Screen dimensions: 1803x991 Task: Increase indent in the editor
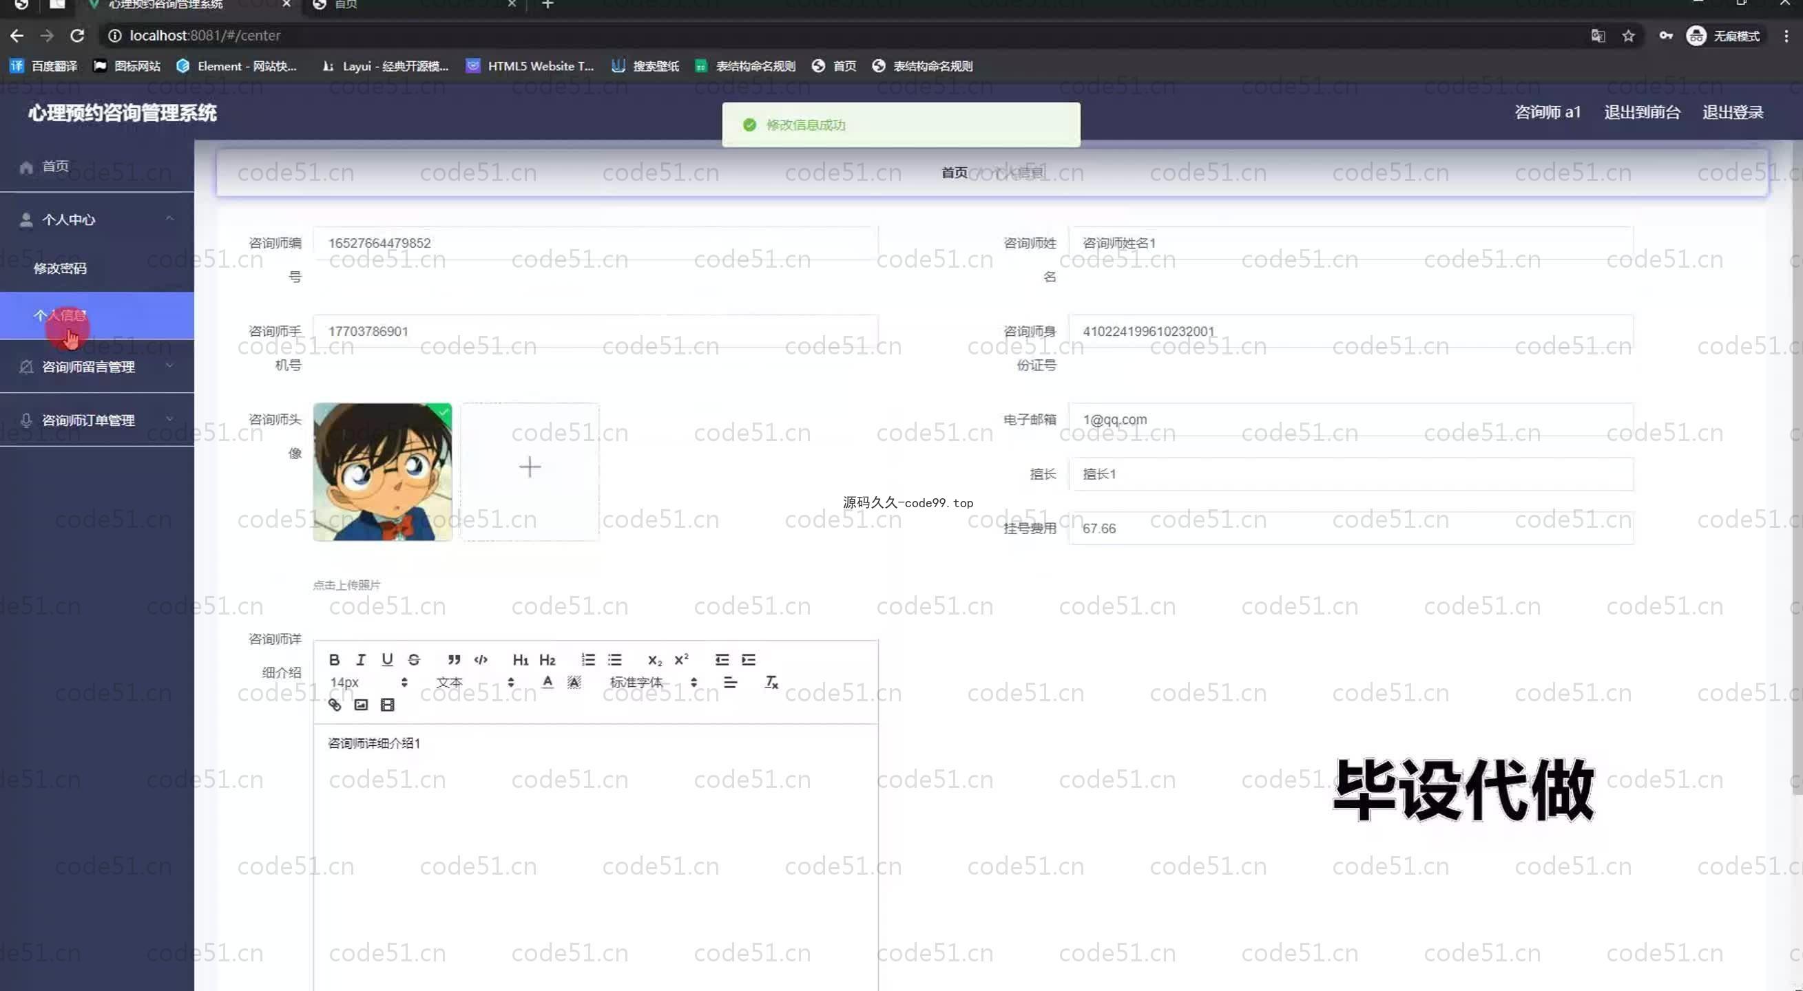coord(748,659)
